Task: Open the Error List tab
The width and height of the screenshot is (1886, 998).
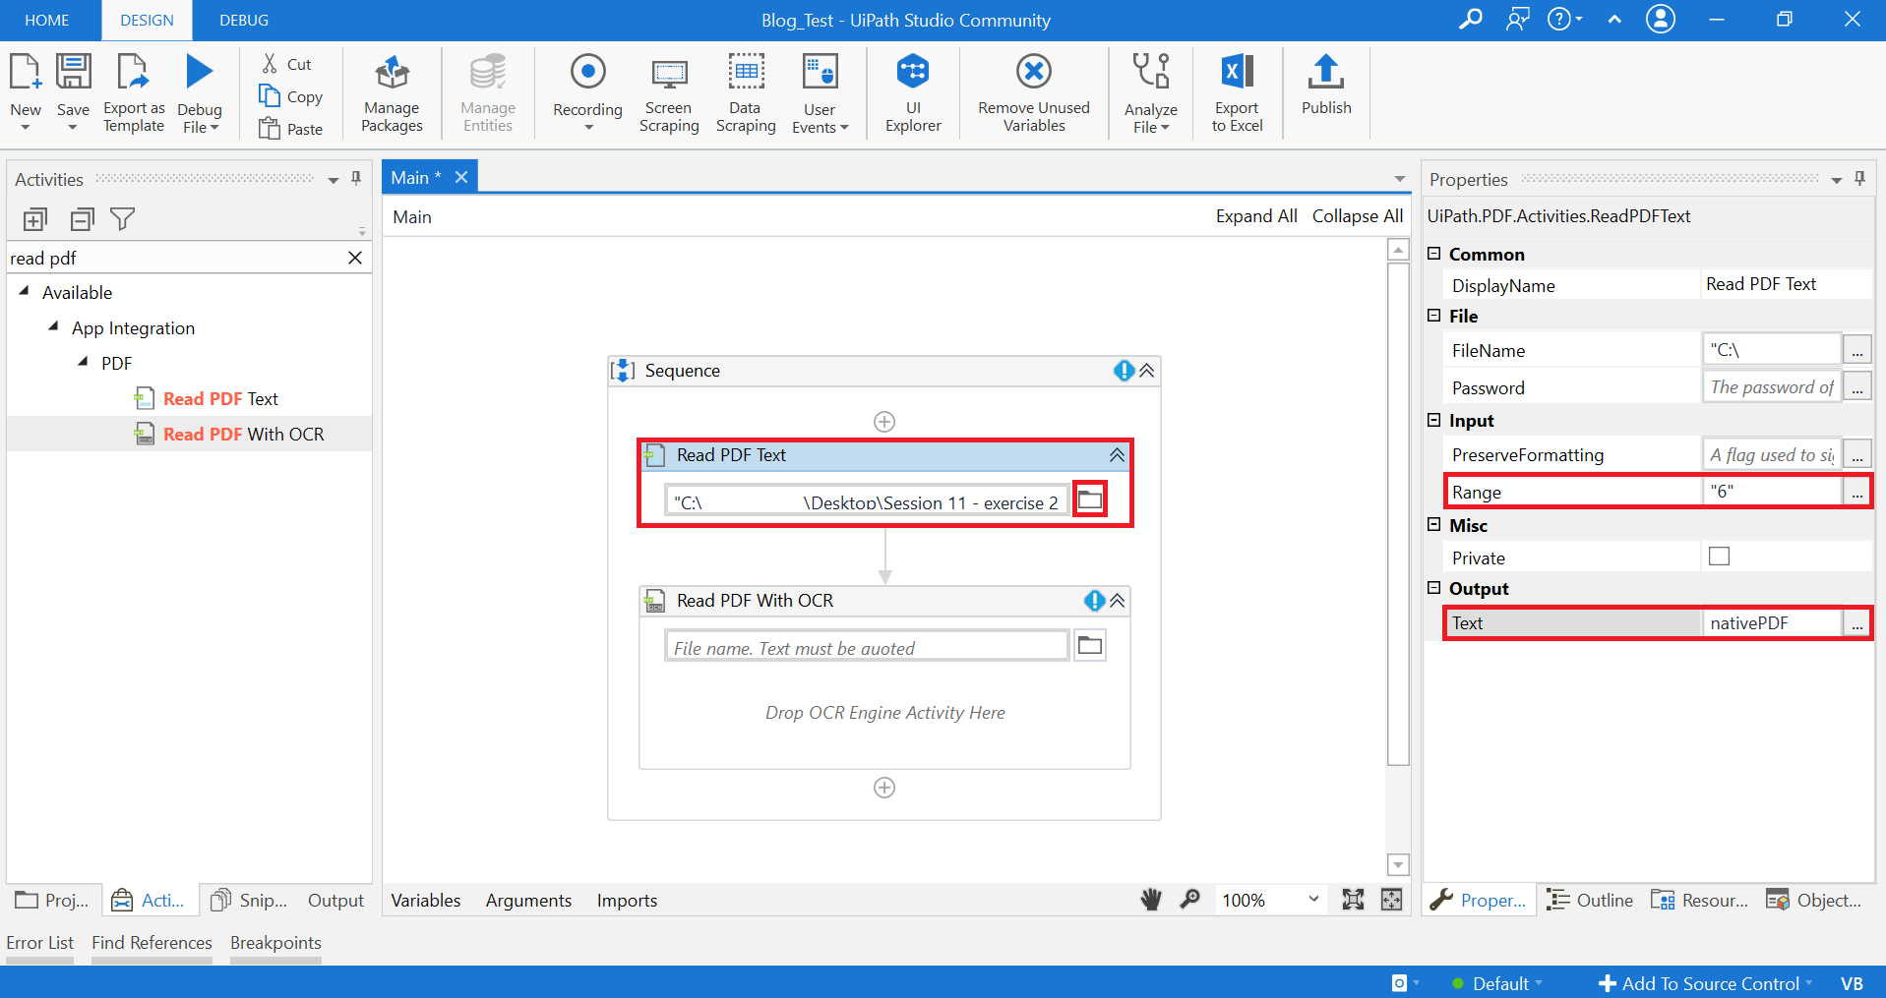Action: click(39, 943)
